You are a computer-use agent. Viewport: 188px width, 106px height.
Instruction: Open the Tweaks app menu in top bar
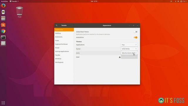pos(14,1)
